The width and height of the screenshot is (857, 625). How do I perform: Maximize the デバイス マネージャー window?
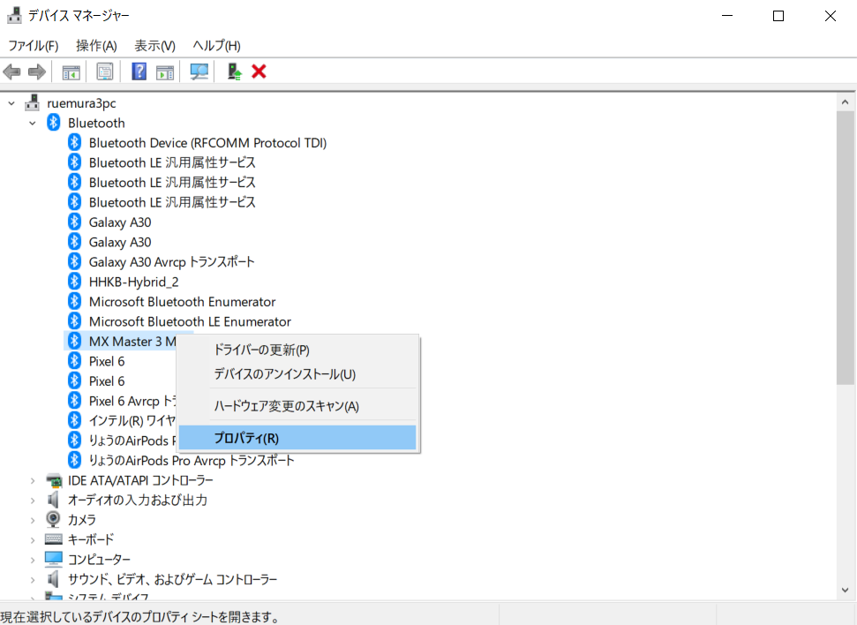point(778,15)
